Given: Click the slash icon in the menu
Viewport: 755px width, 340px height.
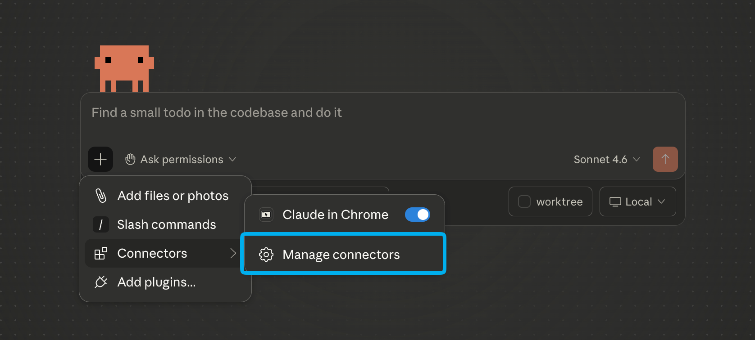Looking at the screenshot, I should coord(101,224).
